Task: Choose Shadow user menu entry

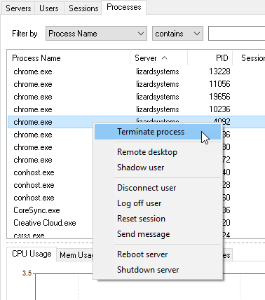Action: point(158,168)
